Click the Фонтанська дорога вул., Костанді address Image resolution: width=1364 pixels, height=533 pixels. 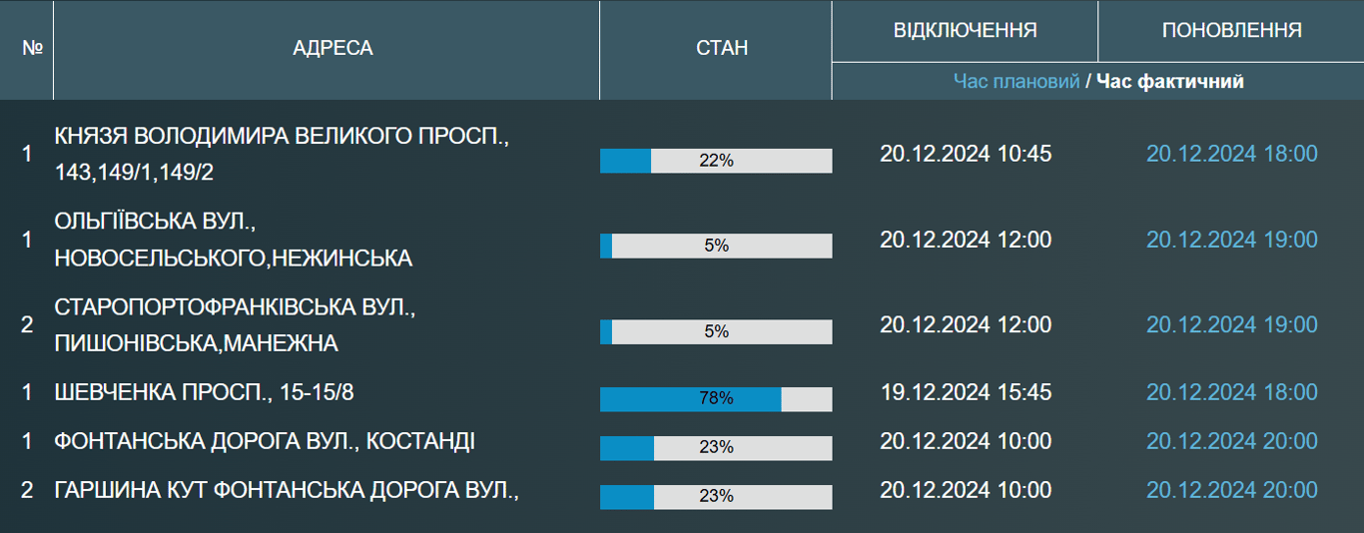point(265,441)
